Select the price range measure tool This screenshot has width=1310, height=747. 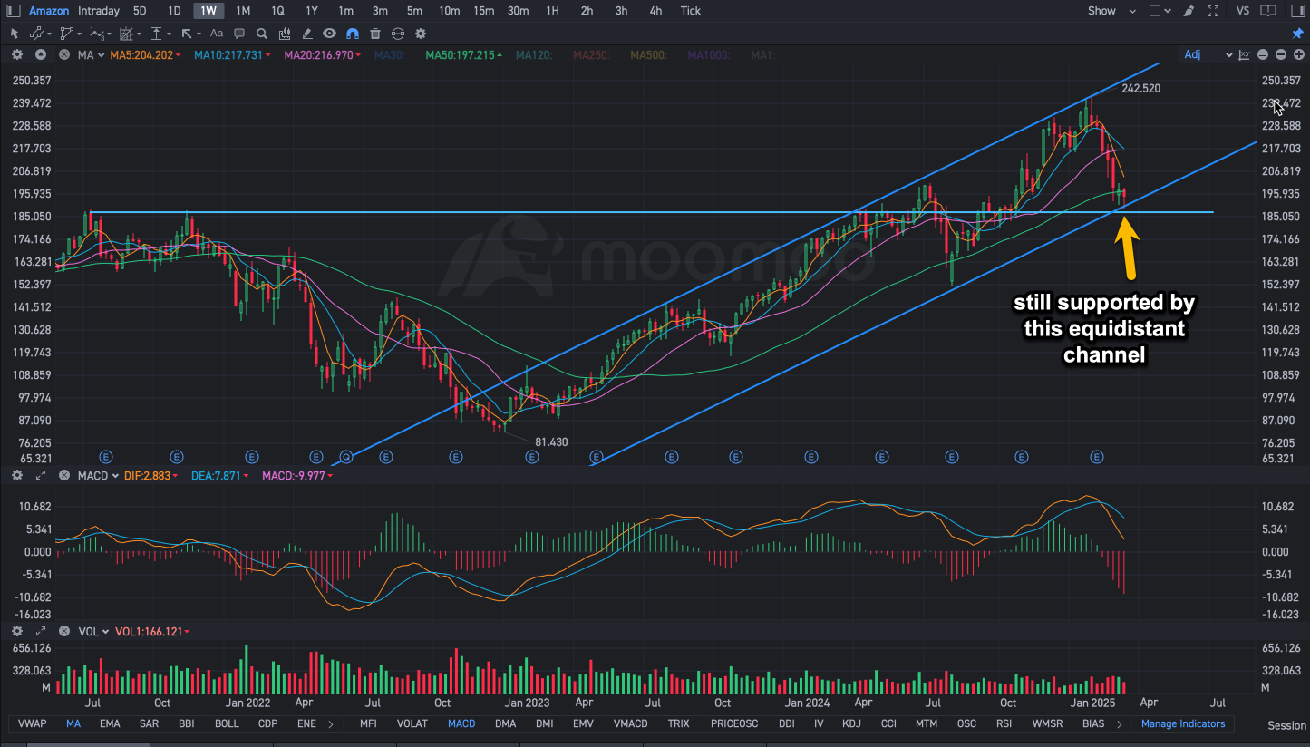156,34
